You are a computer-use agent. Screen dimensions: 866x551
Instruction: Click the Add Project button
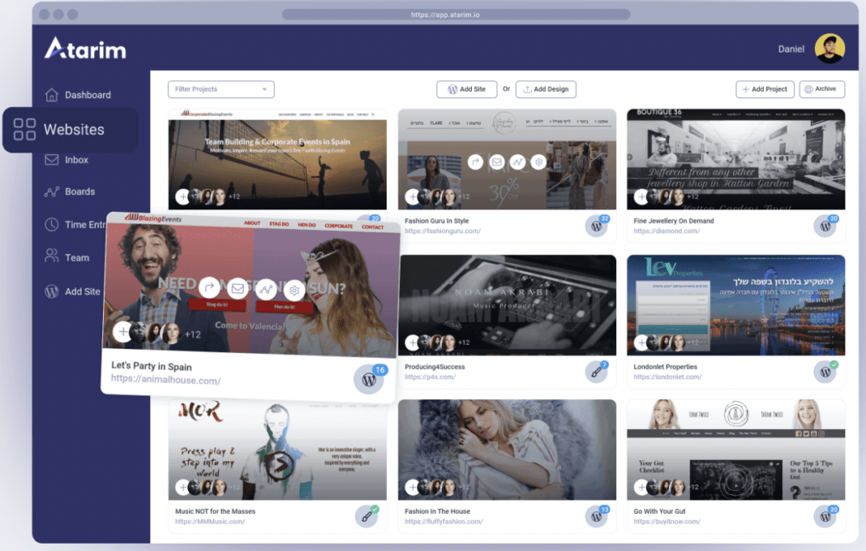click(x=765, y=89)
